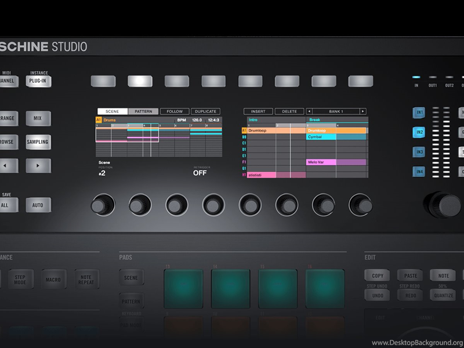Click the fourth knob below RETRIGGER OFF
This screenshot has height=348, width=464.
pos(213,205)
